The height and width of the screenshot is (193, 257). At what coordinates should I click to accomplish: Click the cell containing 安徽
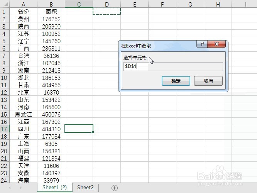tap(24, 173)
